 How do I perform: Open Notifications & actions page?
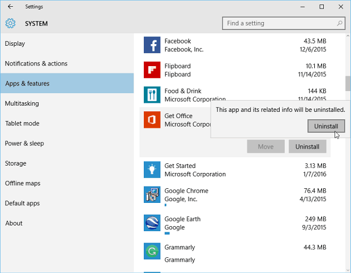click(67, 63)
